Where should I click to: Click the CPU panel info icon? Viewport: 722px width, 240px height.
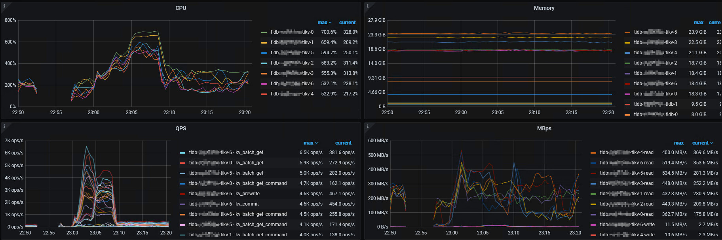(4, 6)
